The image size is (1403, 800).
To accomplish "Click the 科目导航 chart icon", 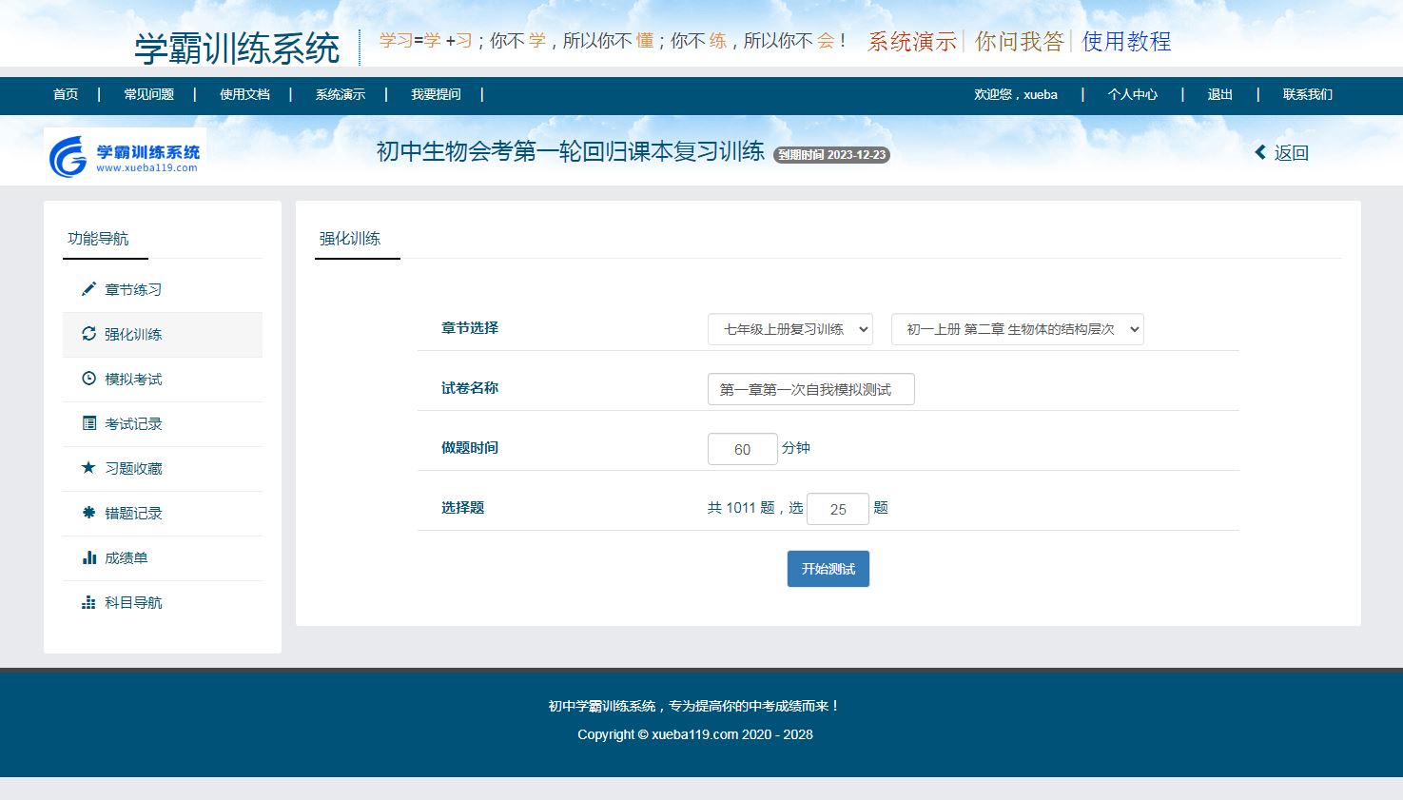I will click(x=88, y=602).
